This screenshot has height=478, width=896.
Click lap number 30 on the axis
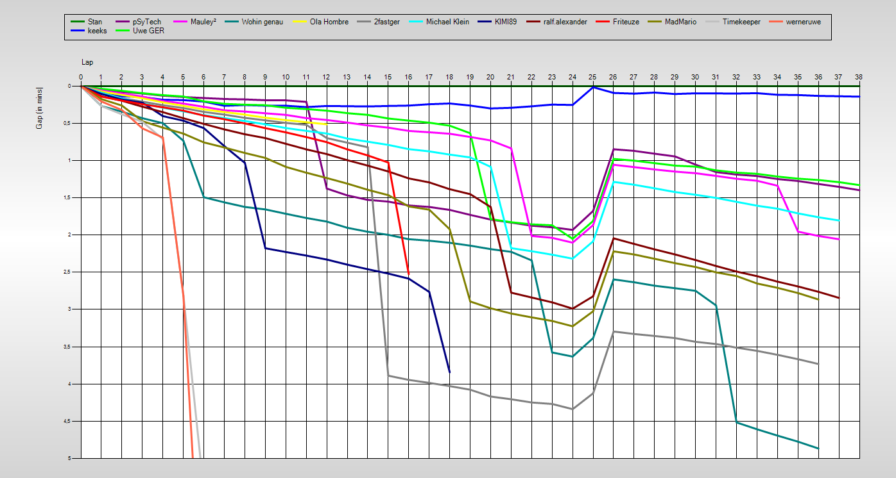[x=695, y=78]
